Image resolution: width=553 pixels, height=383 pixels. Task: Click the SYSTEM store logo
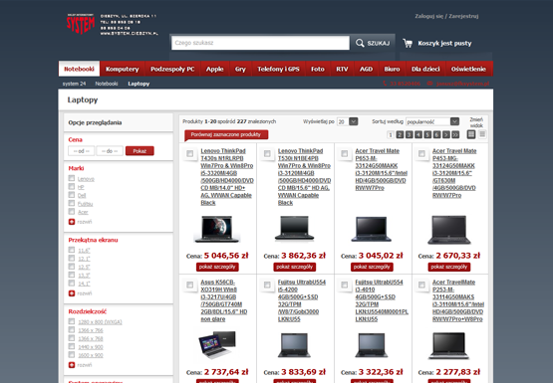point(81,24)
